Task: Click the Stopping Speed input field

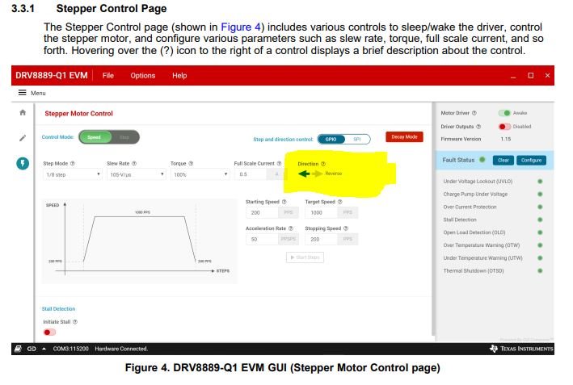Action: click(x=322, y=239)
